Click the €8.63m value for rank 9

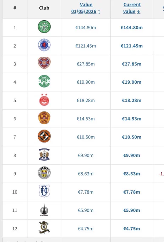[x=86, y=174]
